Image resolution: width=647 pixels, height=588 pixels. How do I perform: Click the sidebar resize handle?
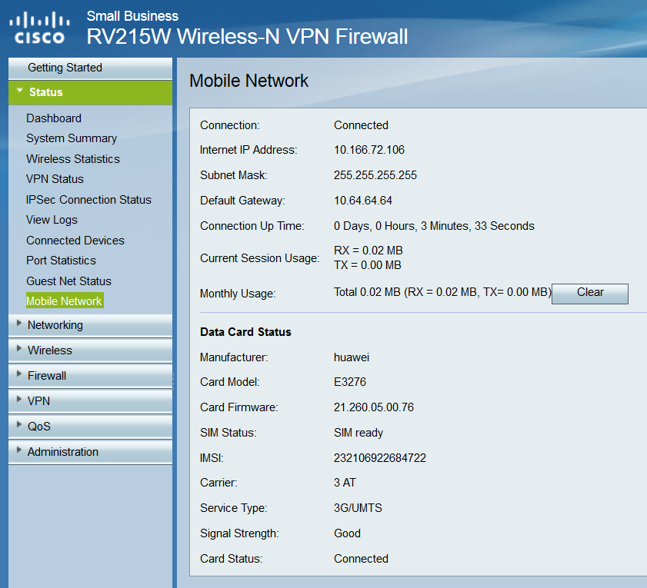coord(173,380)
